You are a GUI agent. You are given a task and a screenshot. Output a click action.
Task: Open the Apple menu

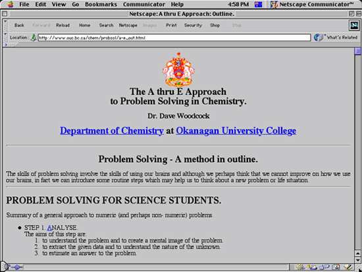pyautogui.click(x=11, y=4)
